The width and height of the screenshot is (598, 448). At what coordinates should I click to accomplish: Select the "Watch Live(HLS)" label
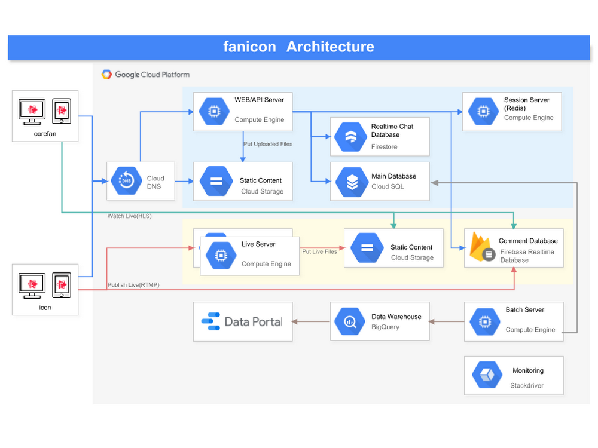(130, 216)
